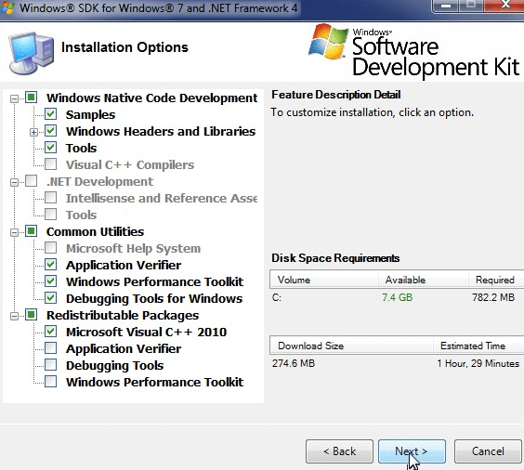The width and height of the screenshot is (524, 470).
Task: Click the 7.4 GB available value
Action: point(397,297)
